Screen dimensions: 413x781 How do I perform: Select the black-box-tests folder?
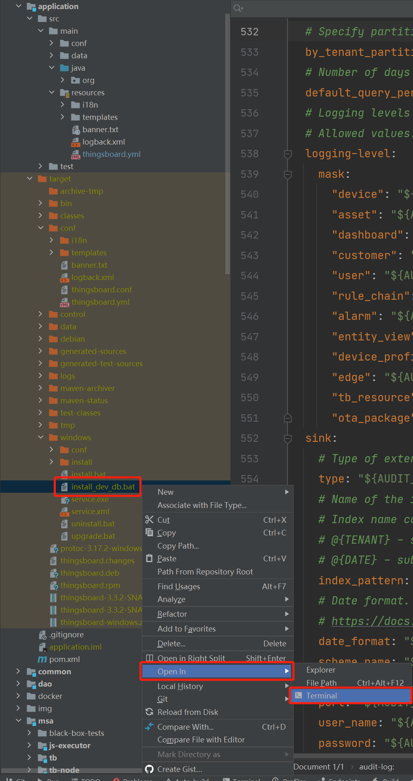(x=77, y=733)
